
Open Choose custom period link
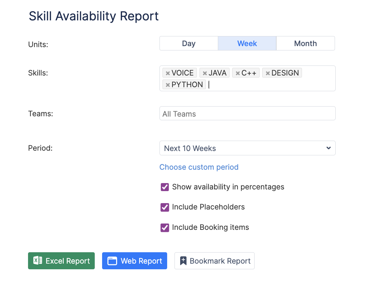199,167
